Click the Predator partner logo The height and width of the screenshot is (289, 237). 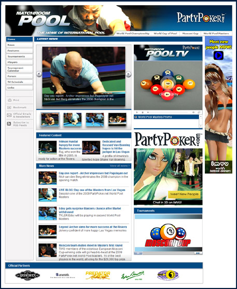[x=98, y=275]
